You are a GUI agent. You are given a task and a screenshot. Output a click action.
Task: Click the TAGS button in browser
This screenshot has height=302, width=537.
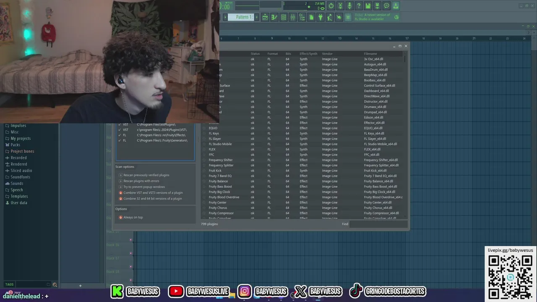9,284
